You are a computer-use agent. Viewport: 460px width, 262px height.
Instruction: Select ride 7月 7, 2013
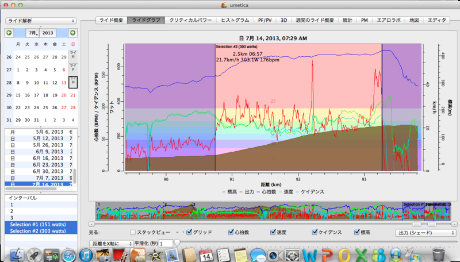coord(39,178)
